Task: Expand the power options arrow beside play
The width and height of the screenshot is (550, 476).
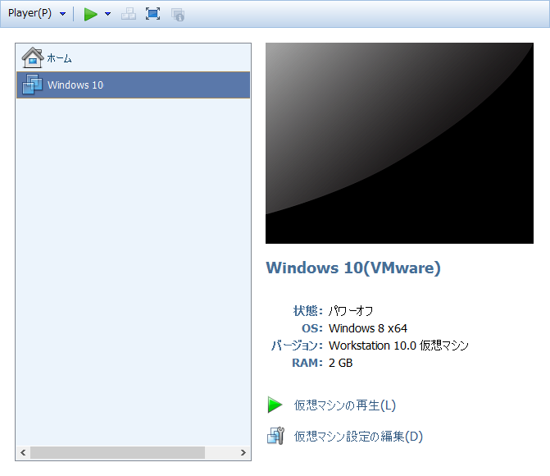Action: [x=108, y=14]
